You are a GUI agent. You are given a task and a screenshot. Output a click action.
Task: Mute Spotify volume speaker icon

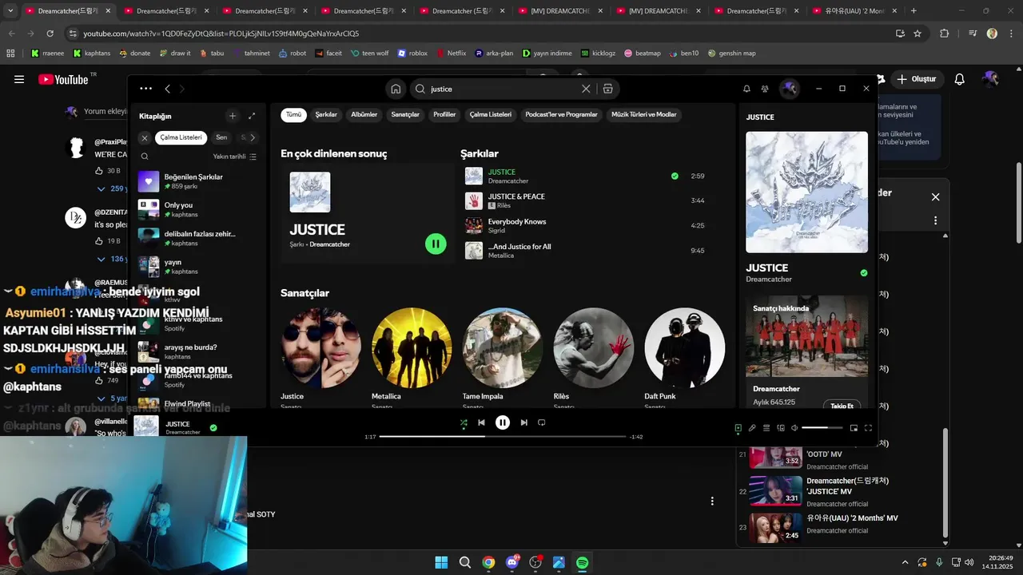click(794, 428)
